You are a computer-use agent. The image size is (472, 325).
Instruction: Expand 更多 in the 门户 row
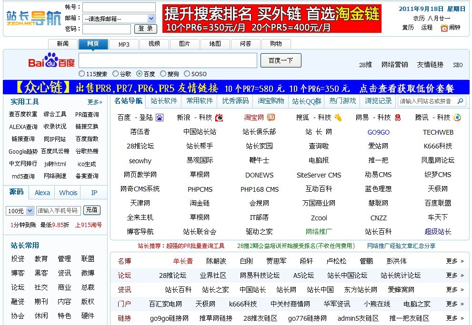pyautogui.click(x=455, y=304)
